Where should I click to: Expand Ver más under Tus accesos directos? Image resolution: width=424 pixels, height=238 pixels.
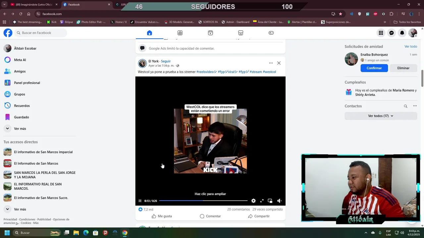pyautogui.click(x=39, y=209)
